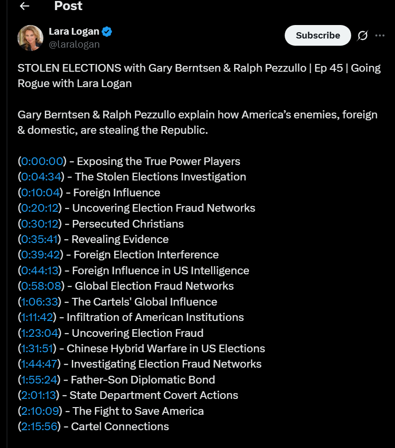395x448 pixels.
Task: Select the 0:20:12 timestamp link
Action: pyautogui.click(x=40, y=208)
